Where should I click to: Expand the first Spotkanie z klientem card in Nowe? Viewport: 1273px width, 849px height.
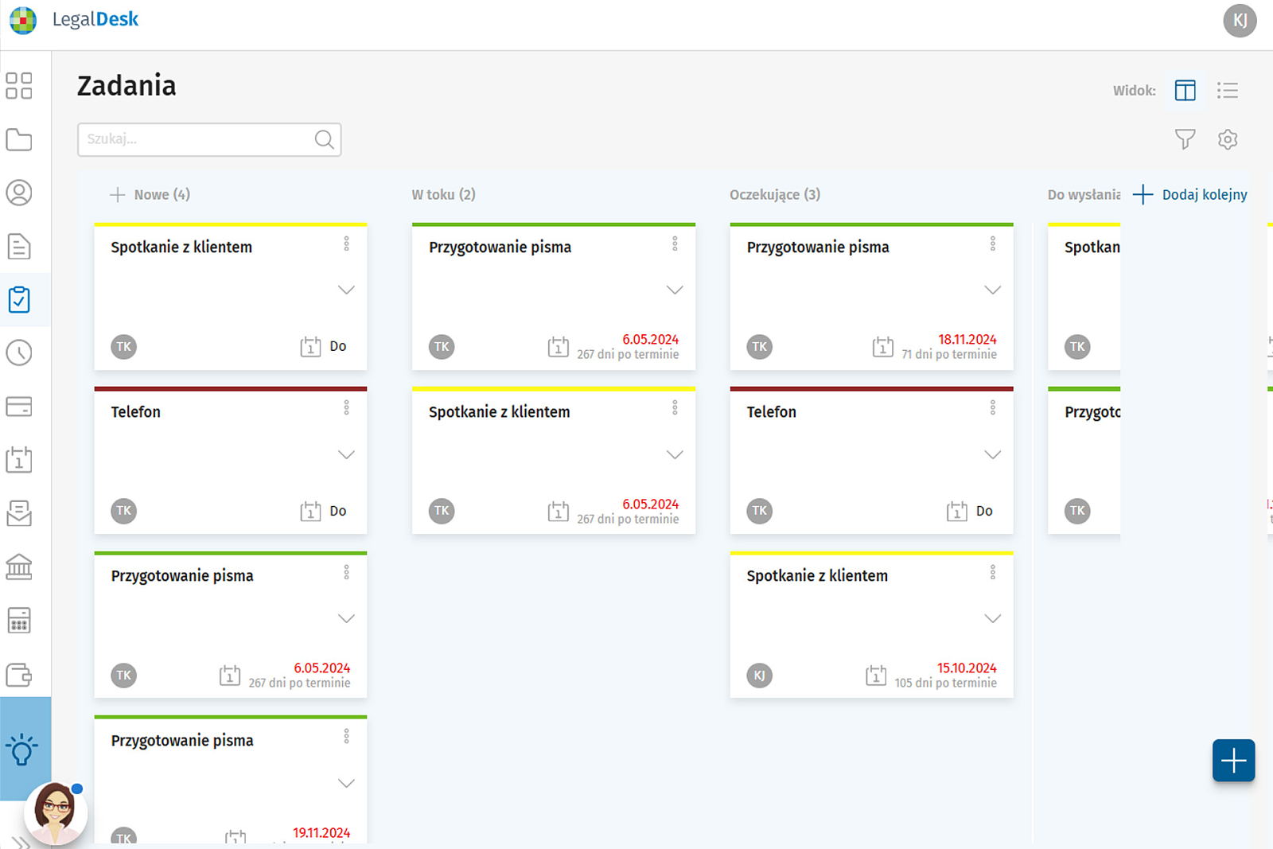click(x=346, y=290)
